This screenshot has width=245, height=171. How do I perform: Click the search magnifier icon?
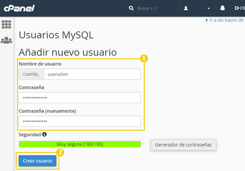coord(131,8)
